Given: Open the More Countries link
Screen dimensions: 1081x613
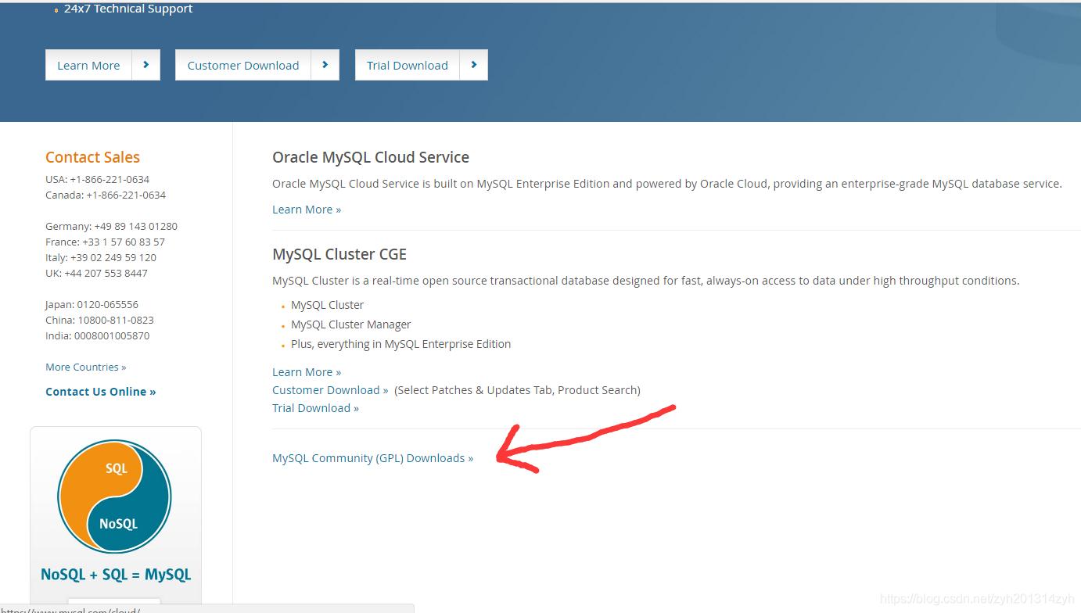Looking at the screenshot, I should coord(85,367).
